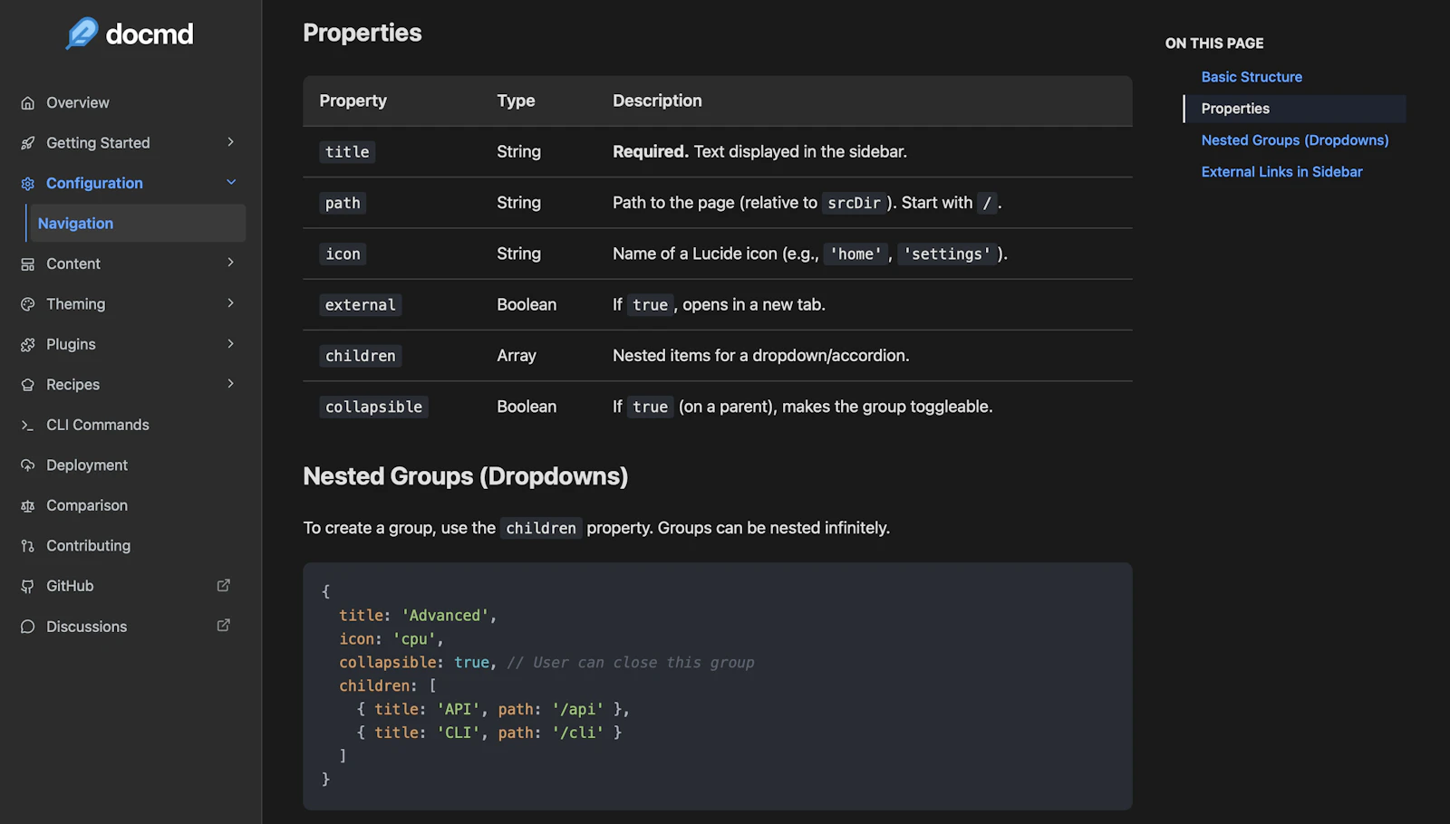Click the code comment 'User can close this group'
Viewport: 1450px width, 824px height.
click(631, 663)
